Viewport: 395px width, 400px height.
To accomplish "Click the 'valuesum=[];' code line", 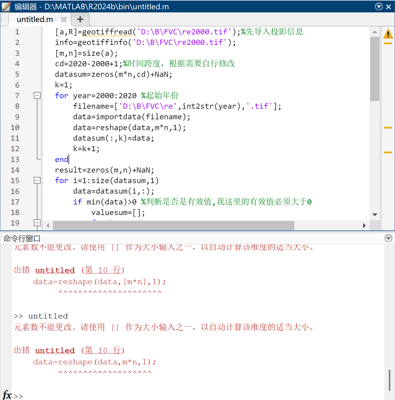I will point(118,213).
